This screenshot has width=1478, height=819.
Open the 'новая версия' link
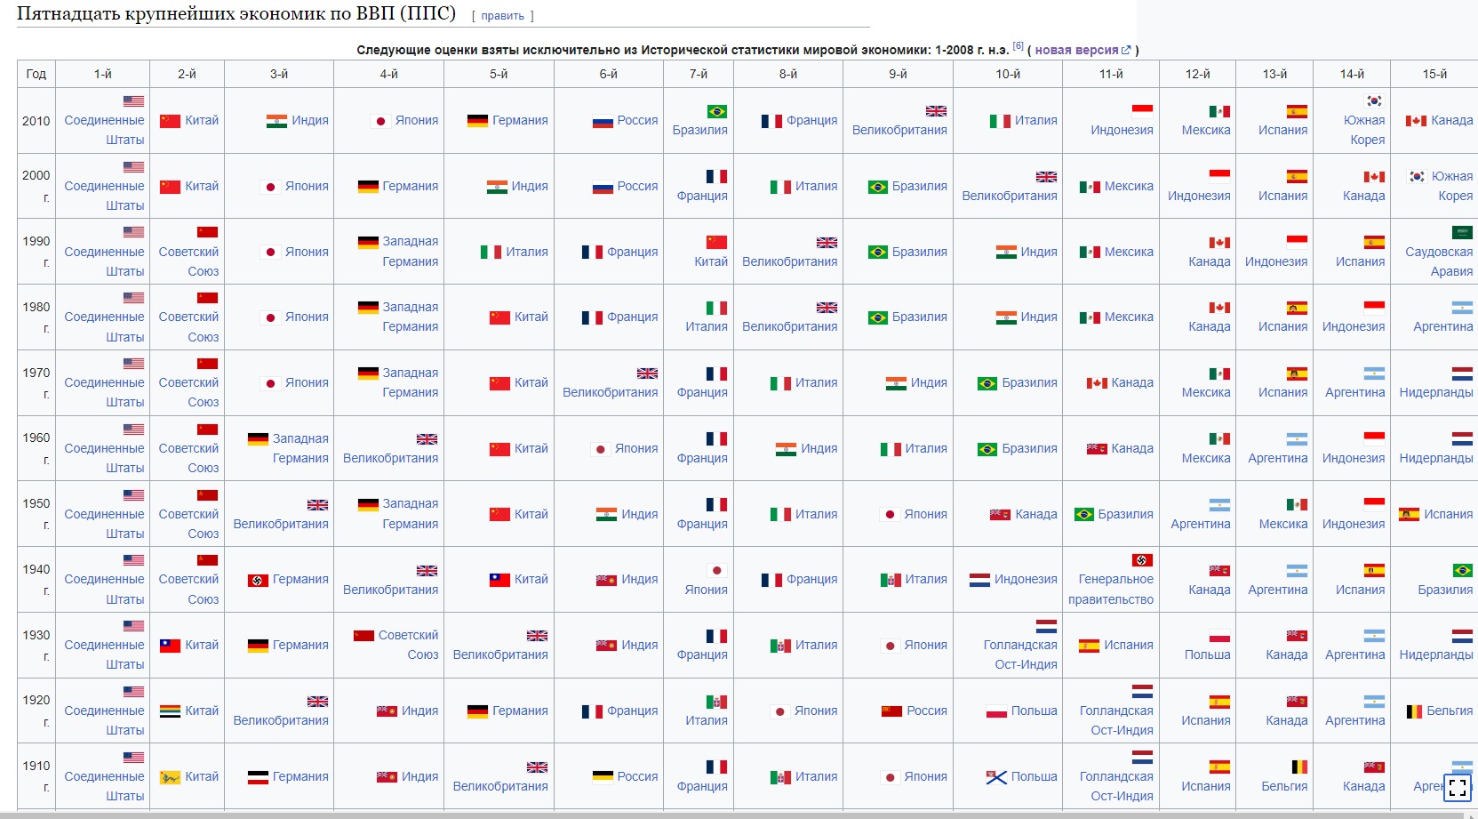pyautogui.click(x=1076, y=51)
